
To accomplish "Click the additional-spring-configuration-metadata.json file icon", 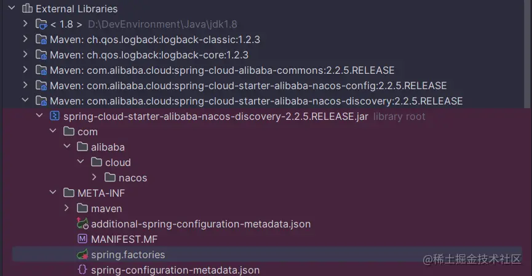I will (82, 224).
